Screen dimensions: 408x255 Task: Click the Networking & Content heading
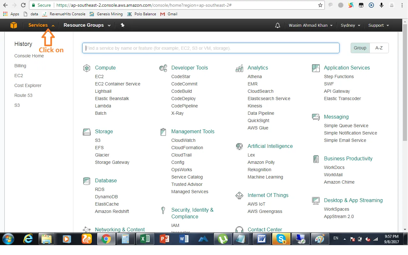120,229
